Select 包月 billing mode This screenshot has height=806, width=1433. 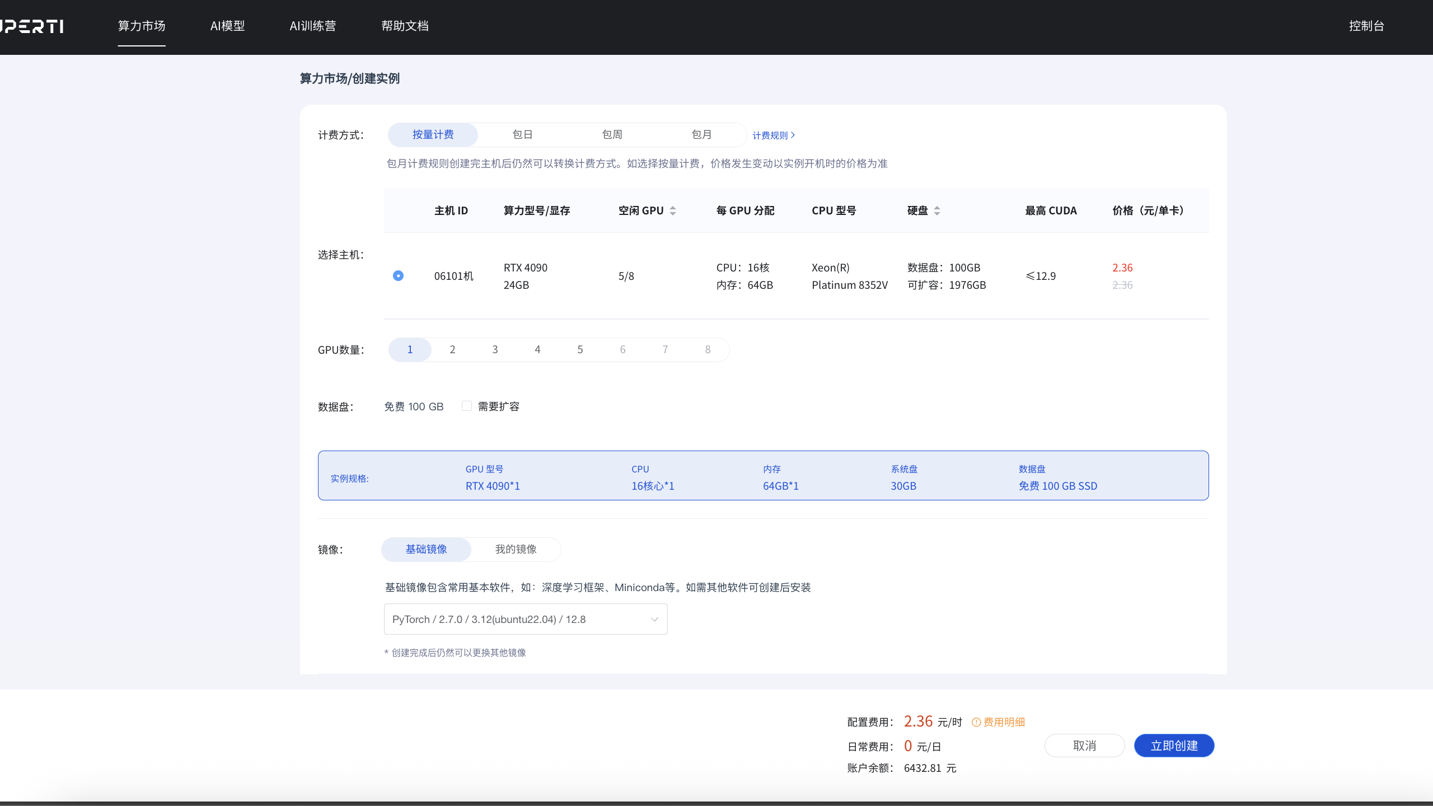(701, 135)
